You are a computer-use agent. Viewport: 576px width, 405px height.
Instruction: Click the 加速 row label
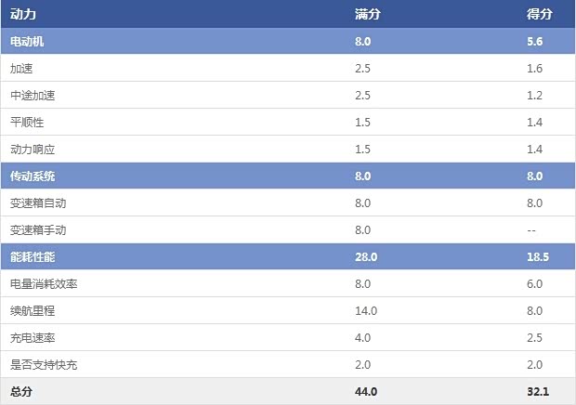pos(22,69)
